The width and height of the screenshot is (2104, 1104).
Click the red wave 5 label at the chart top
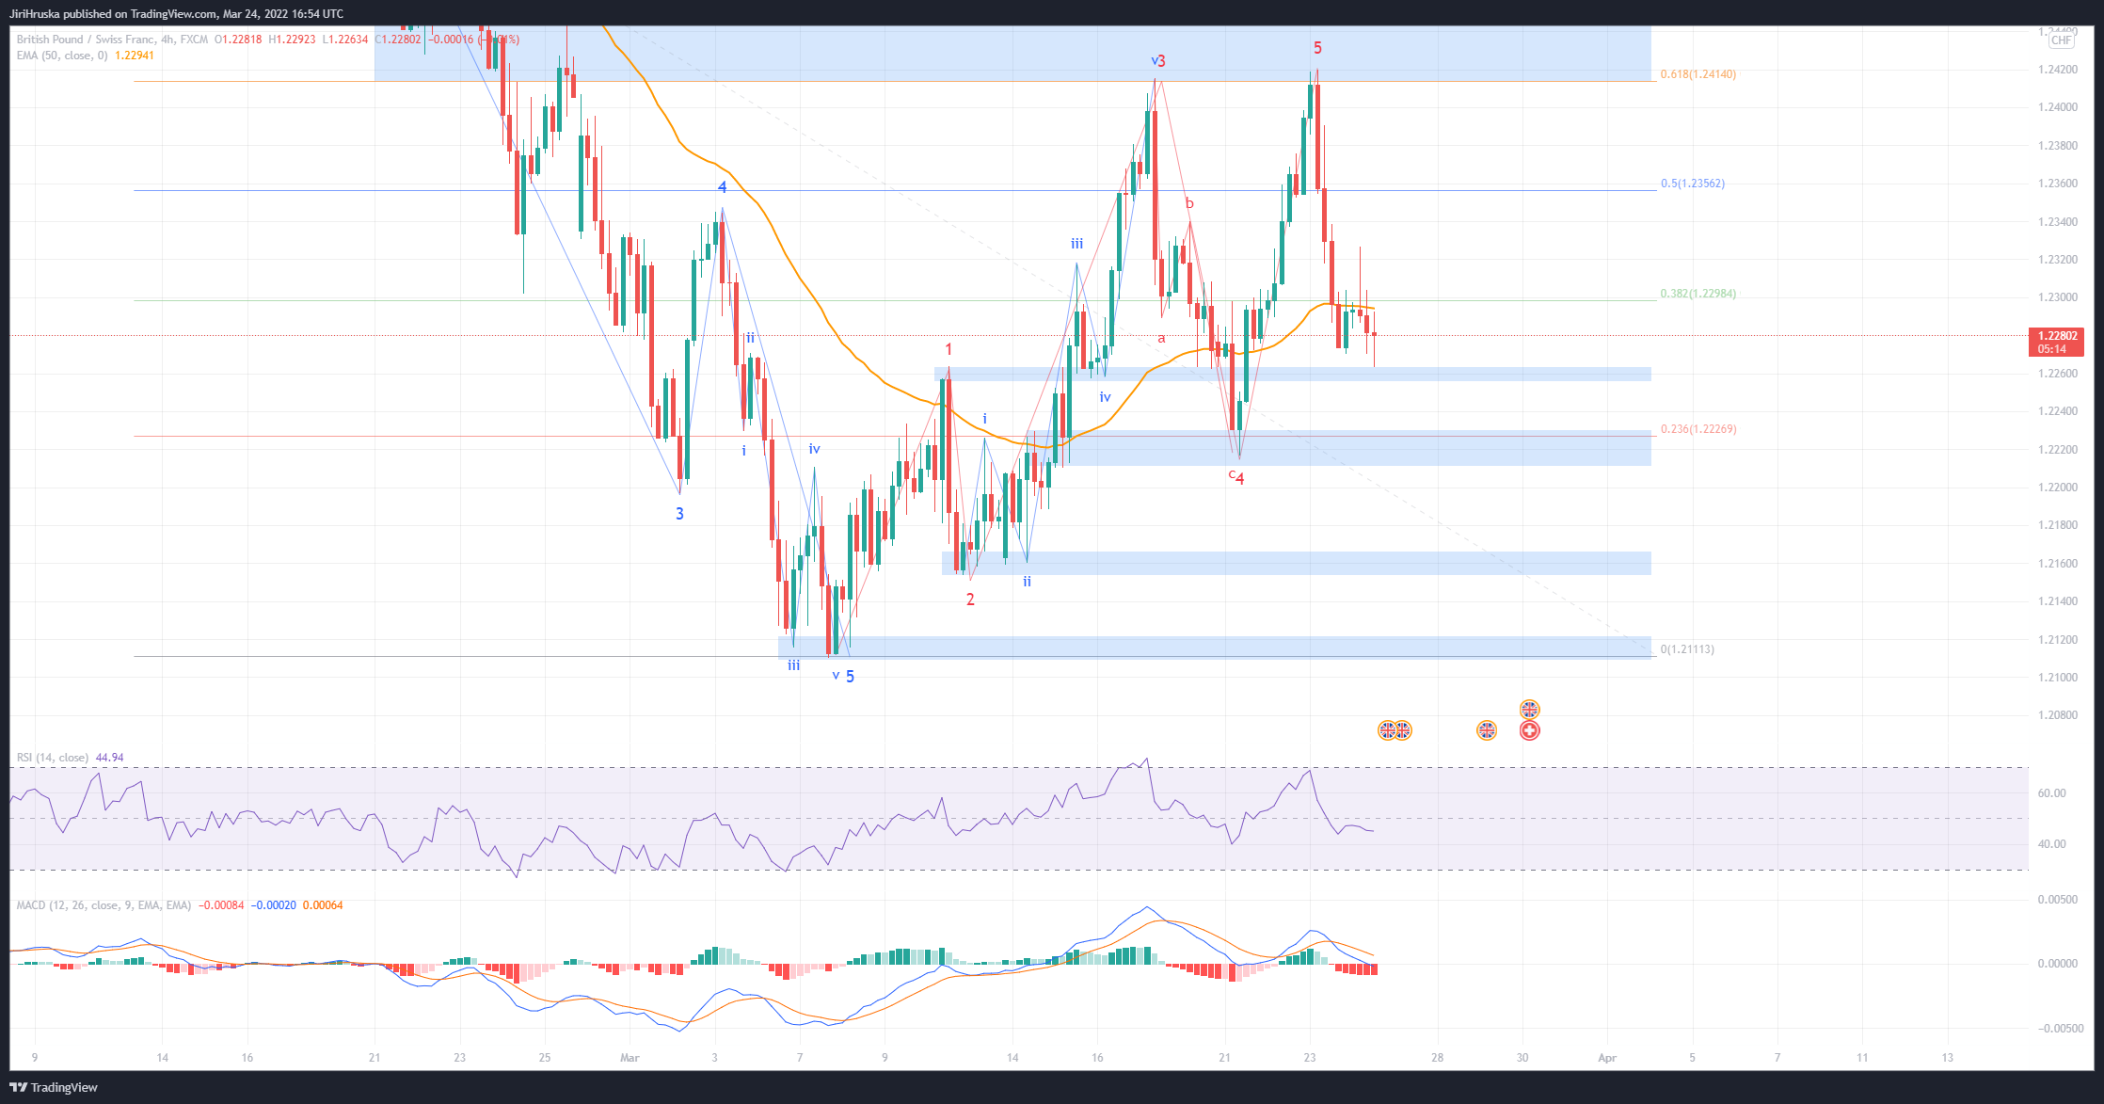[1317, 48]
